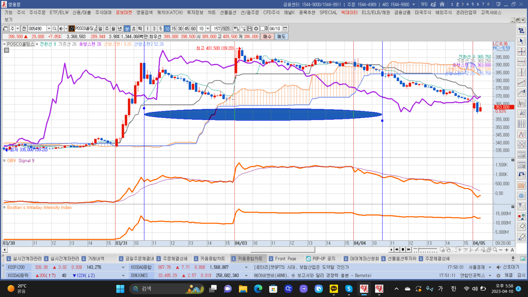Click the text tool icon in right sidebar
The height and width of the screenshot is (297, 528).
tap(521, 206)
